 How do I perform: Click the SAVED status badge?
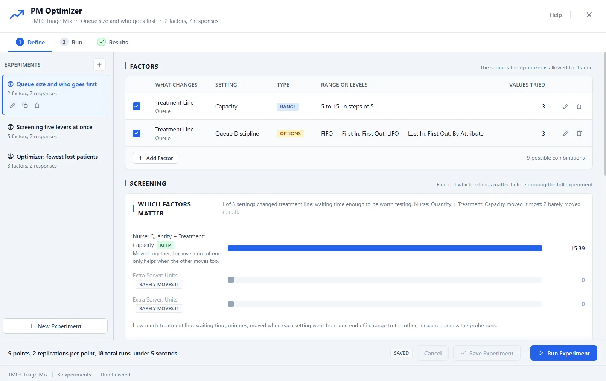coord(401,353)
